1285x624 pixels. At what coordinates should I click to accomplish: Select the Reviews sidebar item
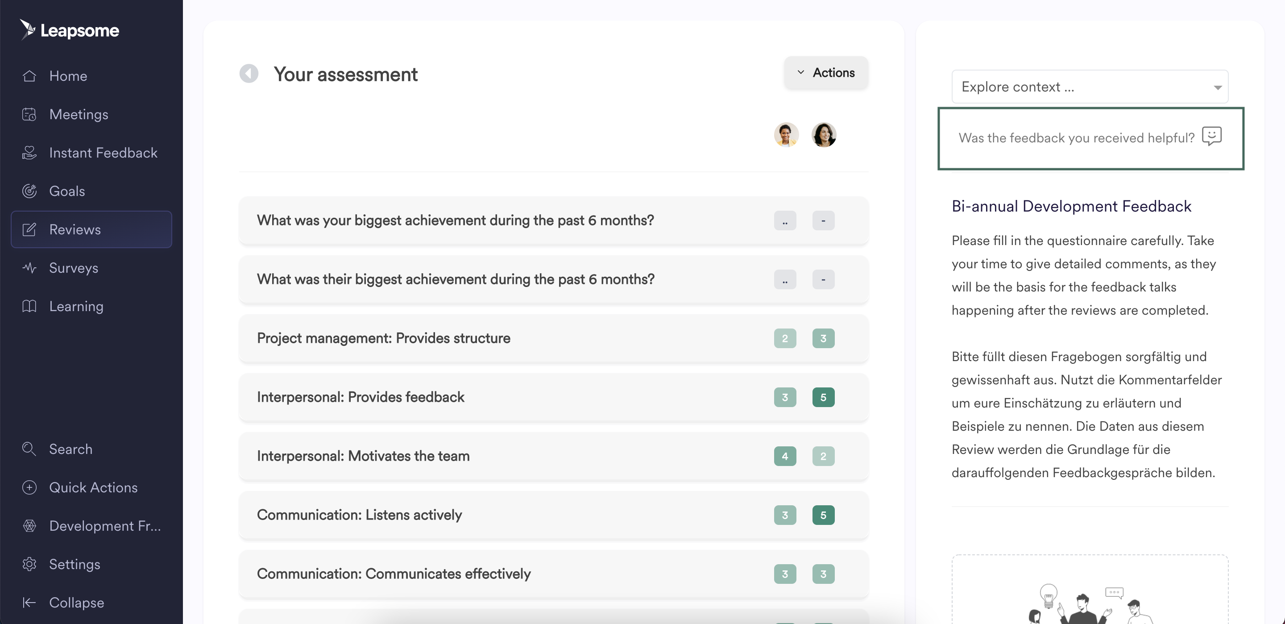point(91,229)
